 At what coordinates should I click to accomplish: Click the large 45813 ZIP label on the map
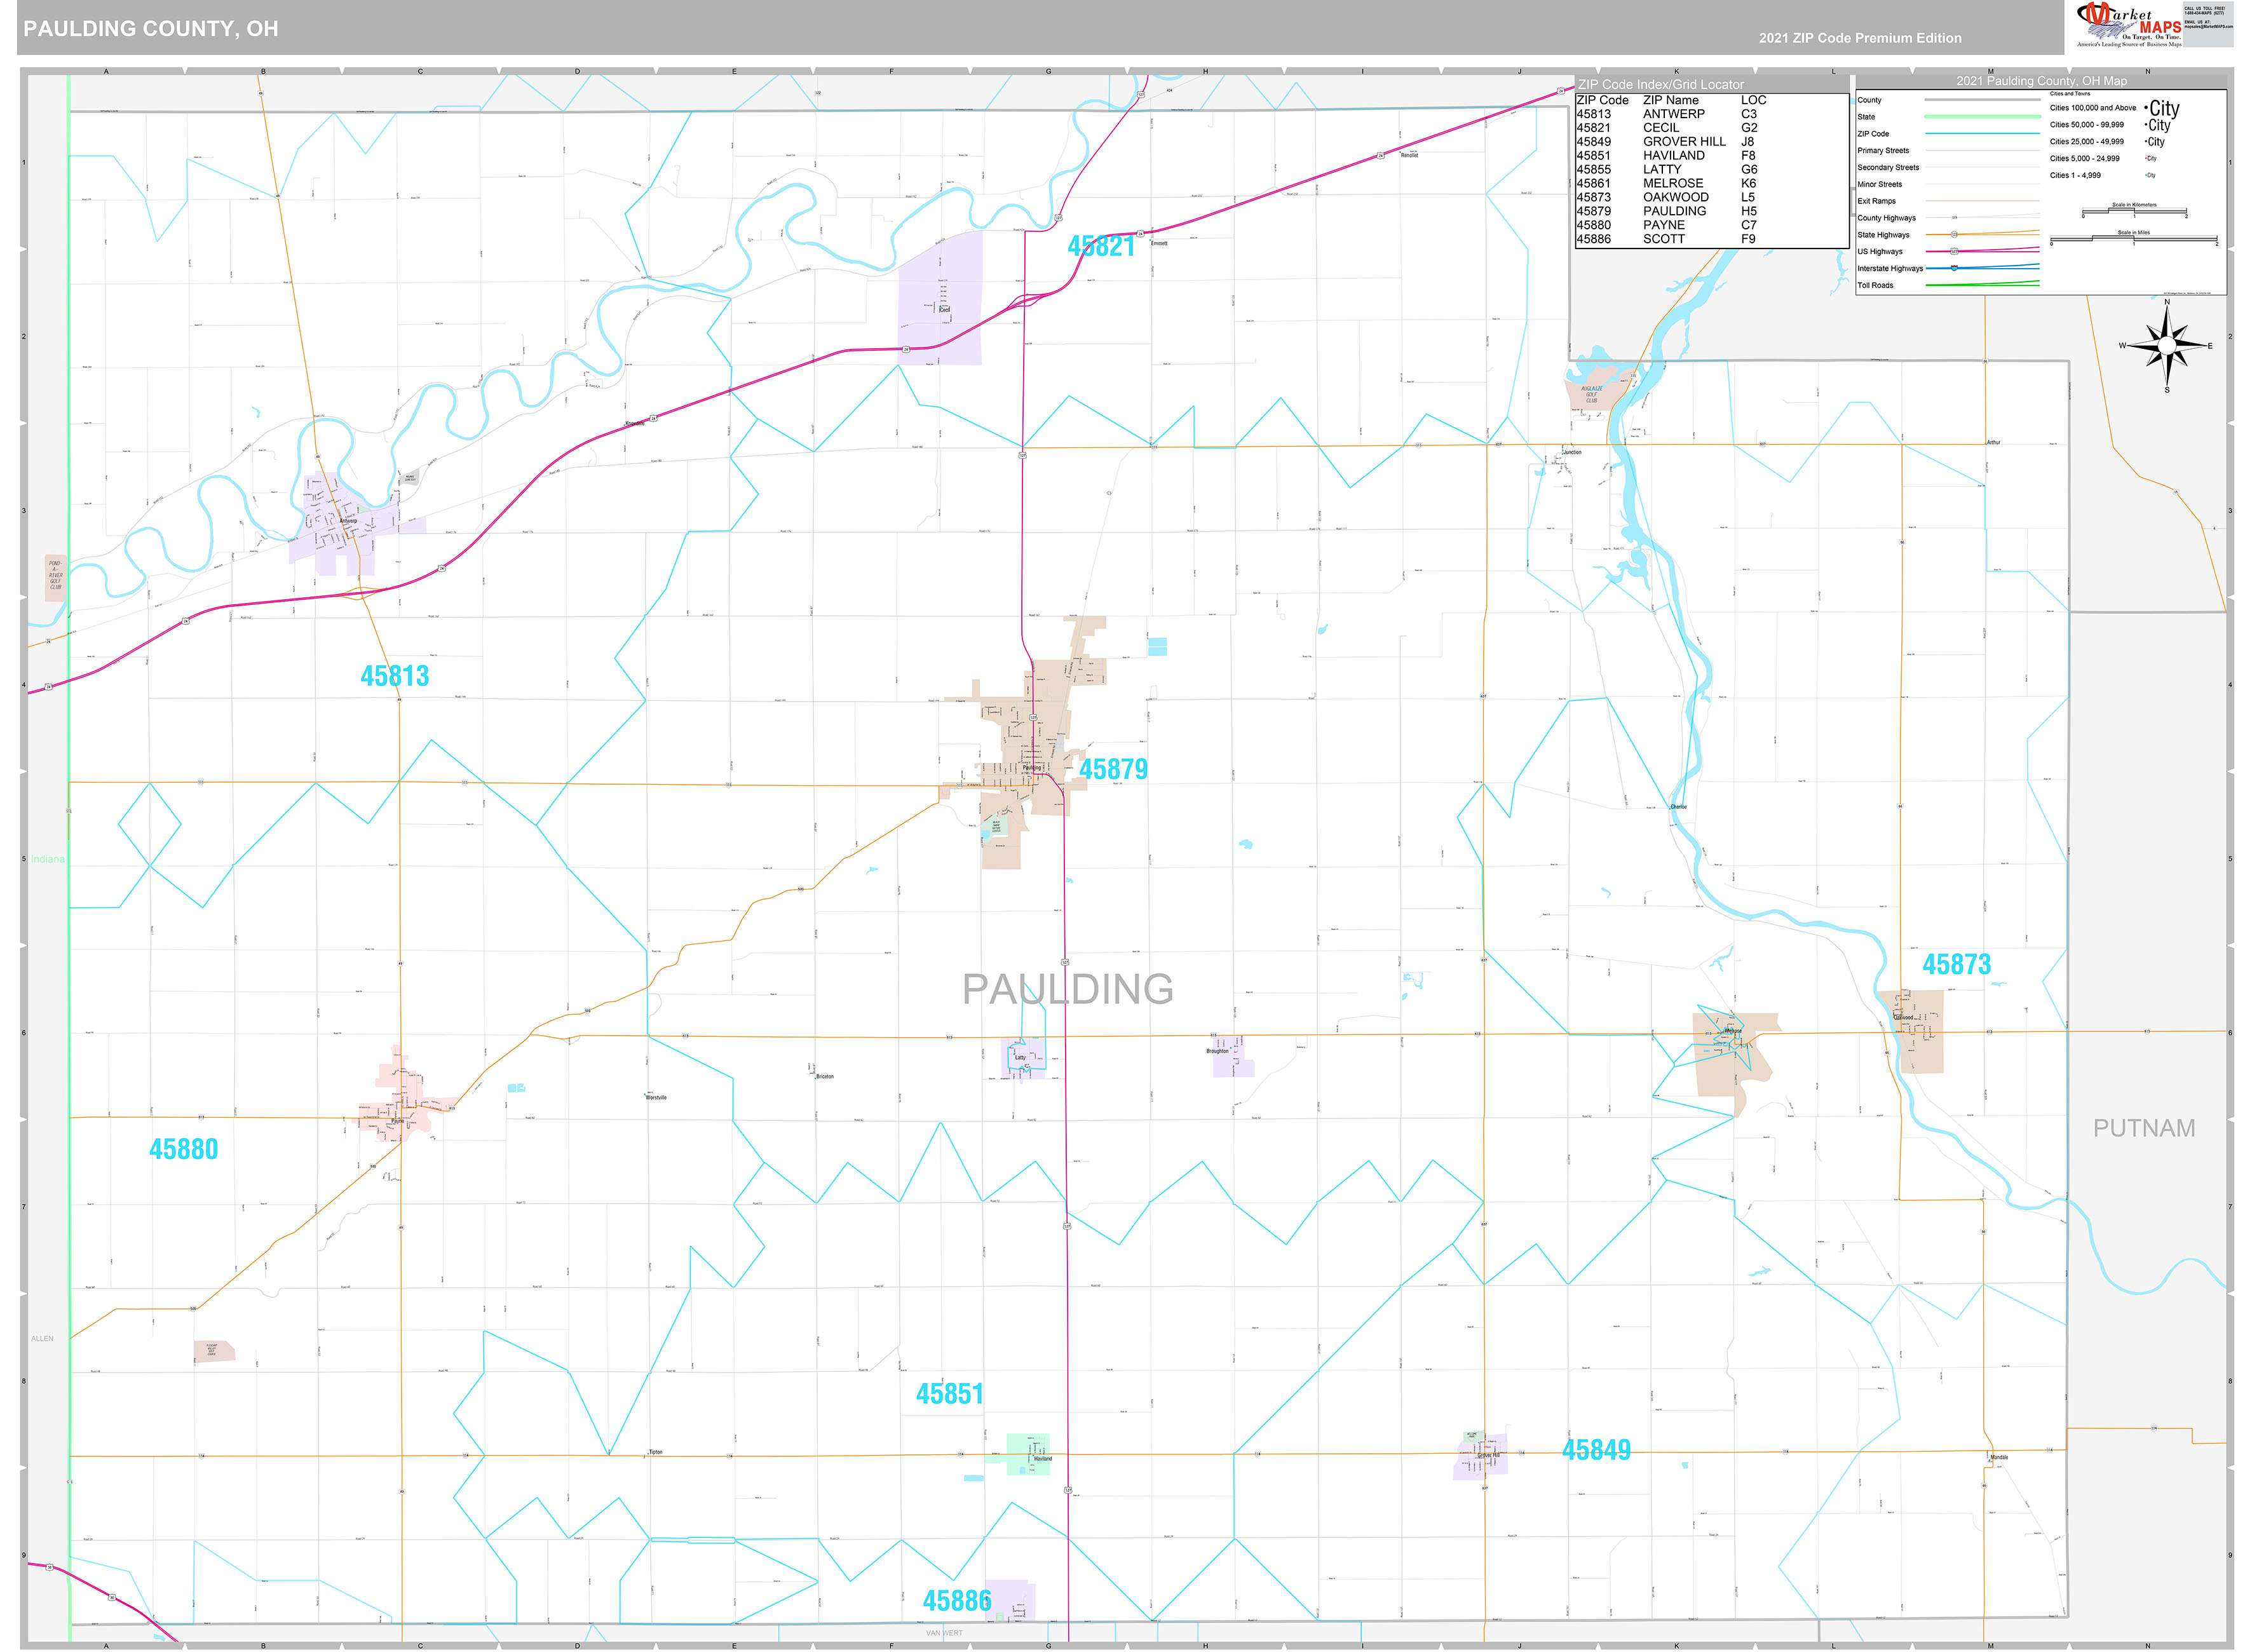[x=394, y=676]
